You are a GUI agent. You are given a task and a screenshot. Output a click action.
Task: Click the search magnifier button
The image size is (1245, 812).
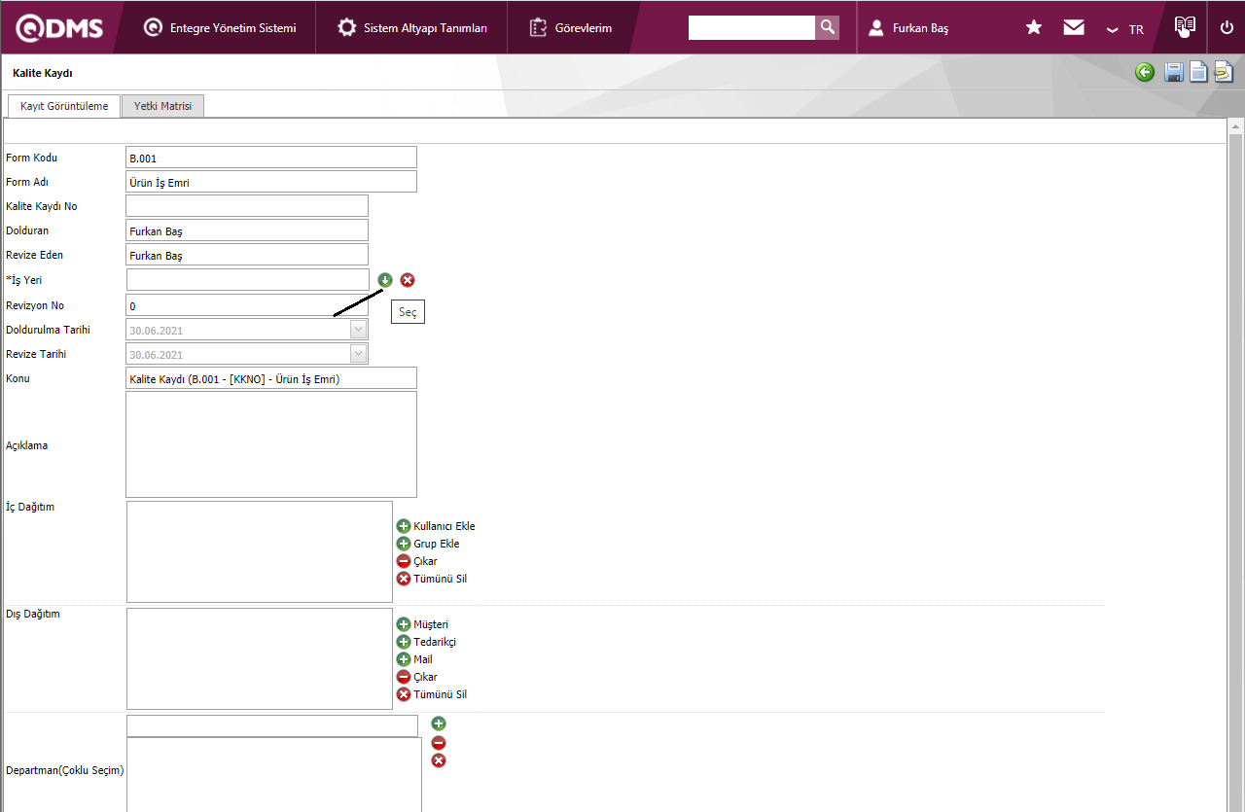point(827,27)
